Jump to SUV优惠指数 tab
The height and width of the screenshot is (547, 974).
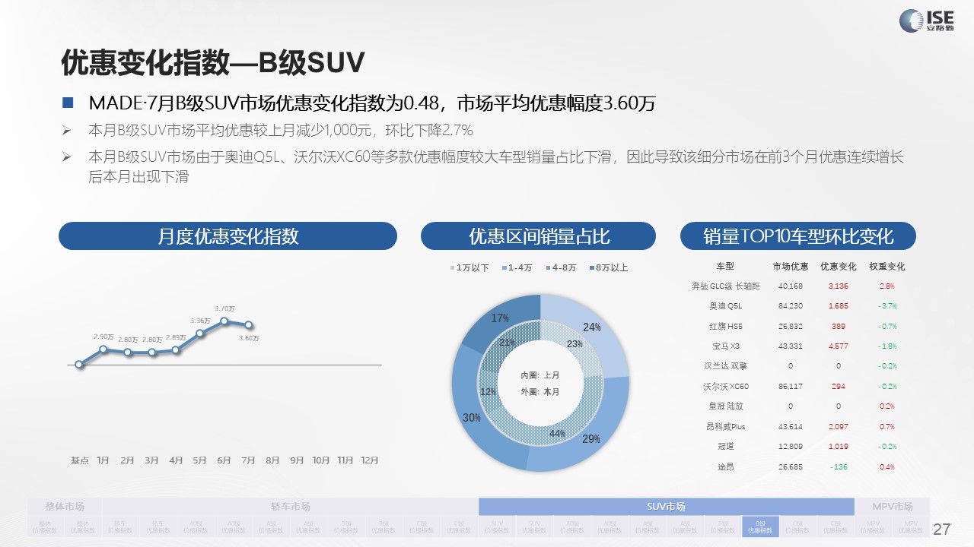coord(535,526)
